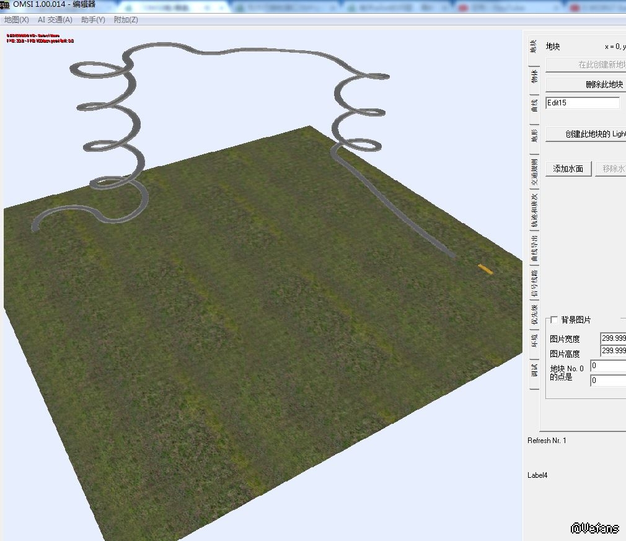
Task: Switch to the 曲线 vertical tab
Action: pos(534,105)
